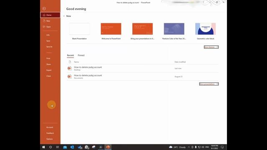Screen dimensions: 267x150
Task: Open Task View on the taskbar
Action: 58,147
